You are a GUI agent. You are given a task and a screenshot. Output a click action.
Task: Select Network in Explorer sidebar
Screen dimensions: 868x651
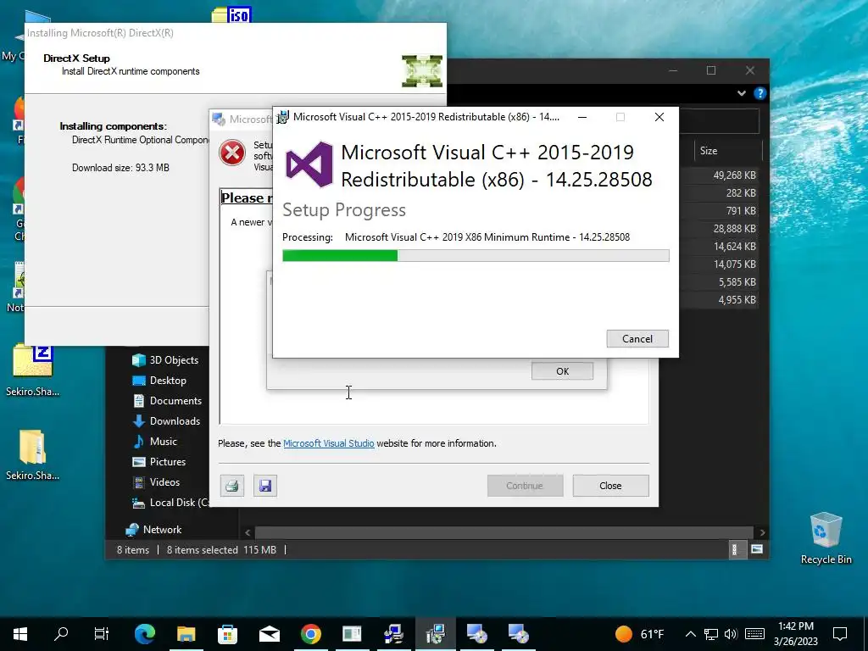(153, 530)
